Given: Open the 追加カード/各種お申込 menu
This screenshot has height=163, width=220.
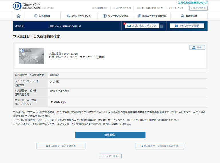Looking at the screenshot, I should pos(152,16).
